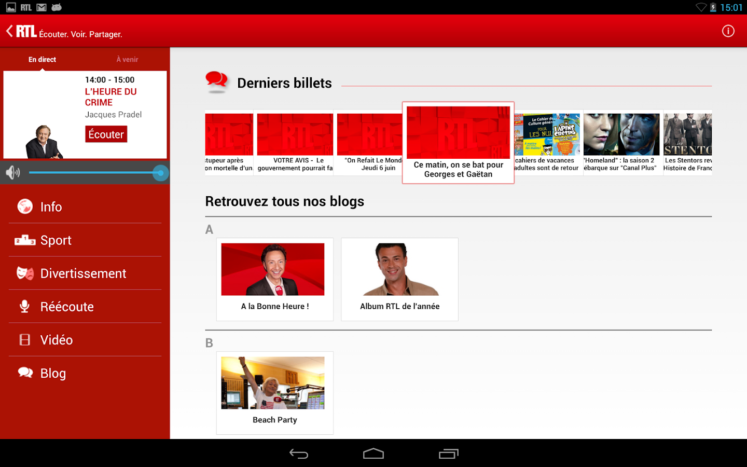Viewport: 747px width, 467px height.
Task: Open the Sport section
Action: (x=85, y=240)
